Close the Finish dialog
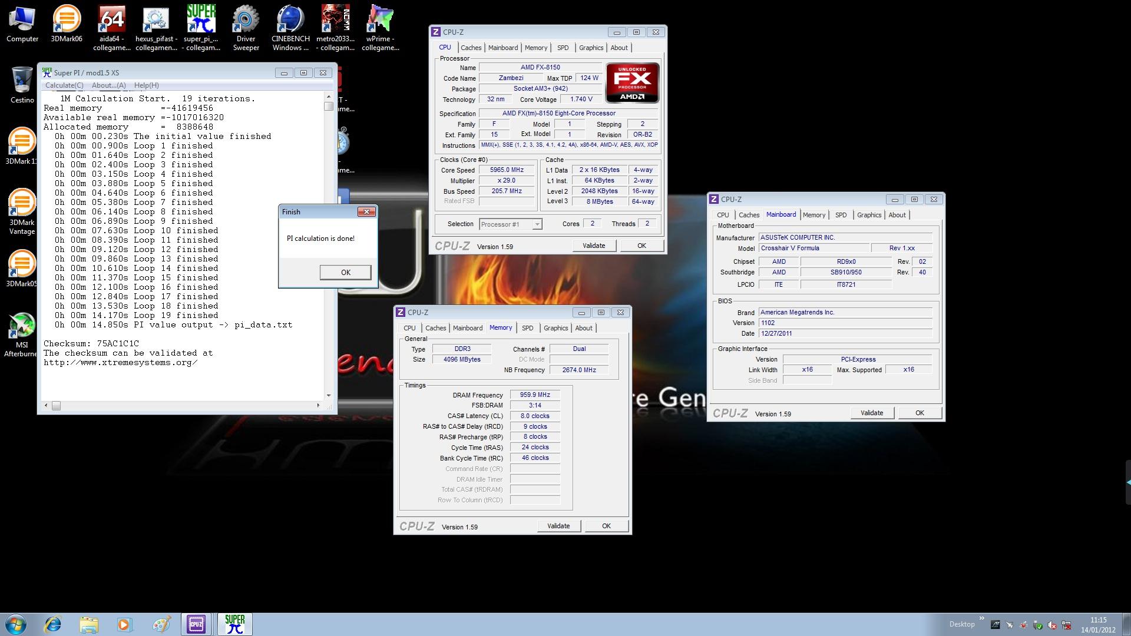Screen dimensions: 1131x636 366,212
